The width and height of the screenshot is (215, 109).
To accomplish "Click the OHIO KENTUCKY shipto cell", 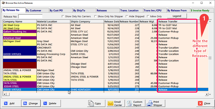I will [x=87, y=90].
